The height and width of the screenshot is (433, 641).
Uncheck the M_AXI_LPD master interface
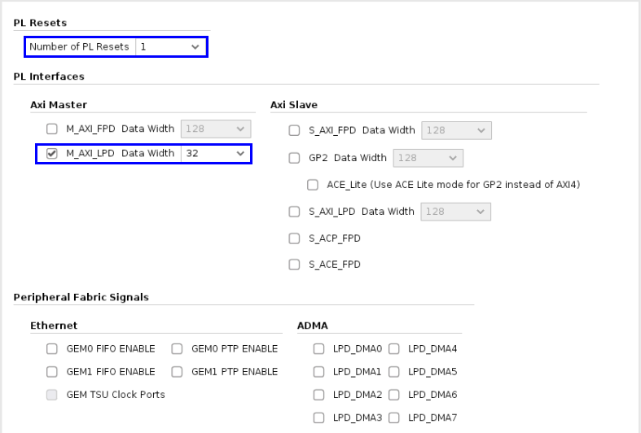[x=52, y=153]
